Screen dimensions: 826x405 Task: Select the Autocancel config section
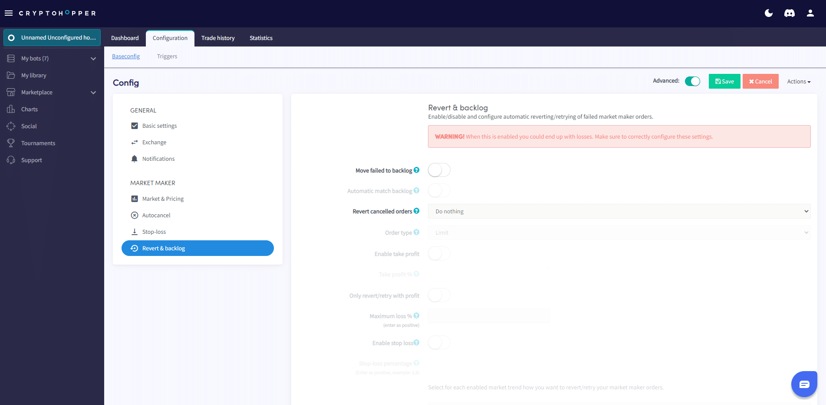point(197,215)
